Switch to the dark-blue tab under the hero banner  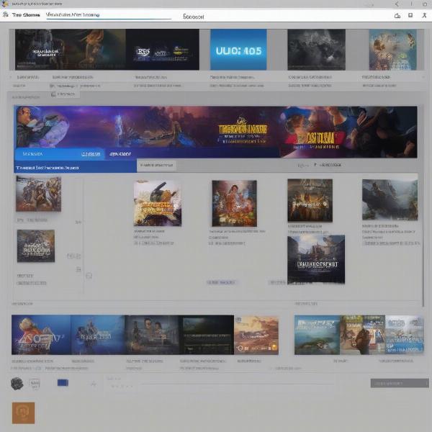(x=120, y=154)
